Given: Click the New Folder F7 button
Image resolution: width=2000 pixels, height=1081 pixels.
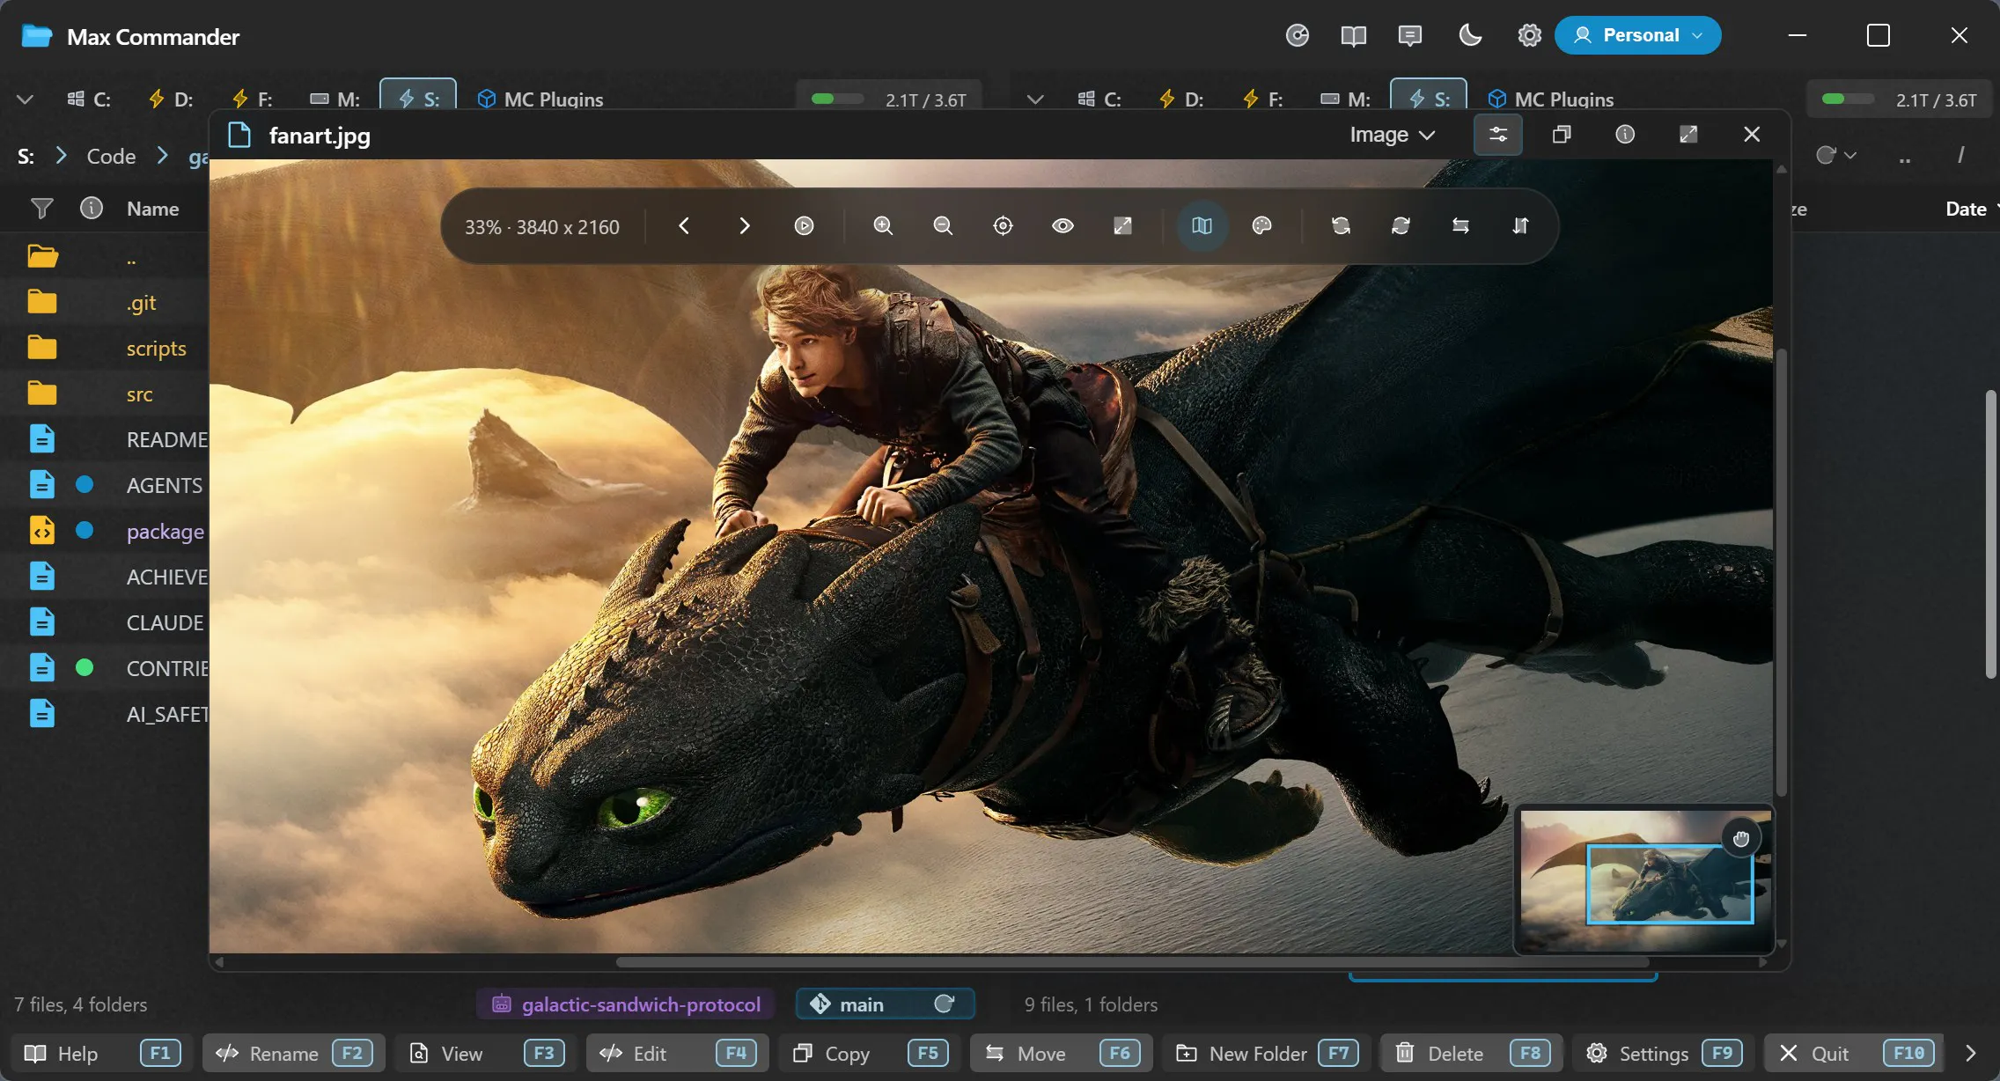Looking at the screenshot, I should 1267,1053.
